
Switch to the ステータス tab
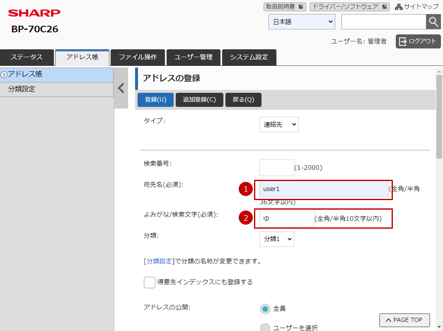point(27,57)
